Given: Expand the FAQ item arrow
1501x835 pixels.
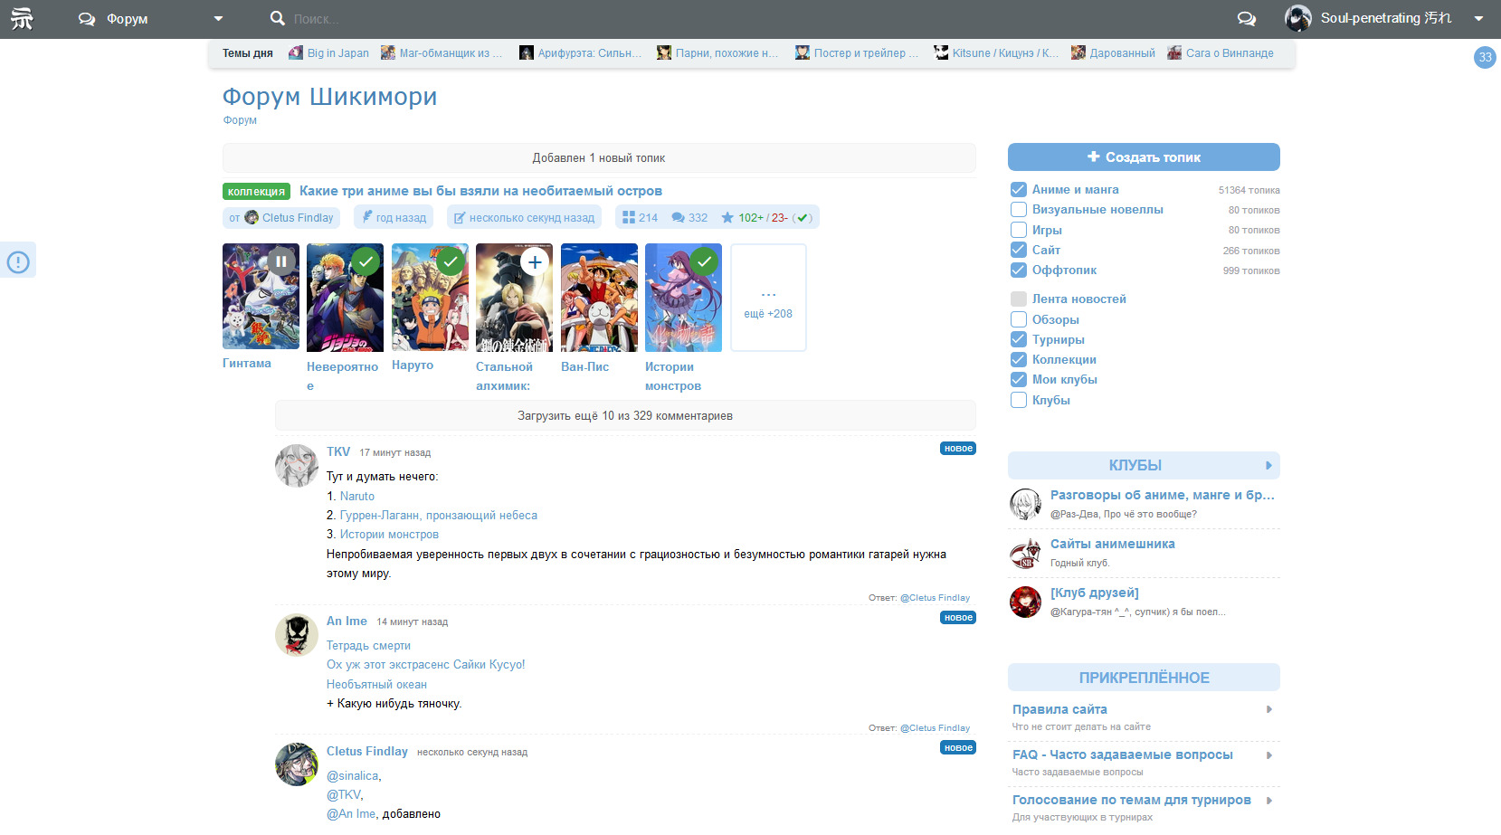Looking at the screenshot, I should (1269, 754).
